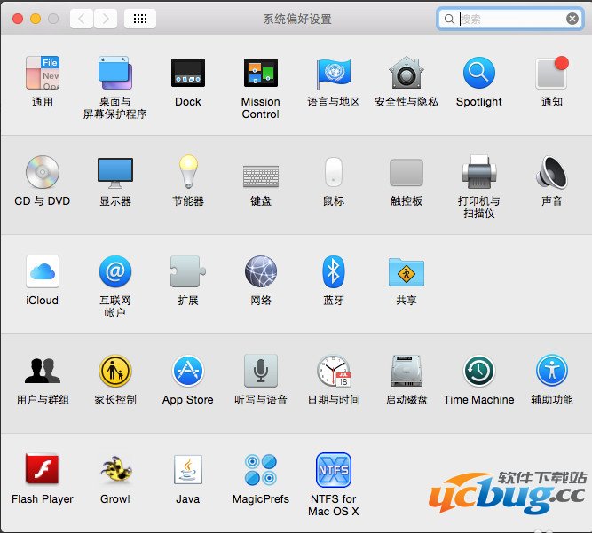Screen dimensions: 592x533
Task: Click the forward navigation arrow
Action: coord(106,19)
